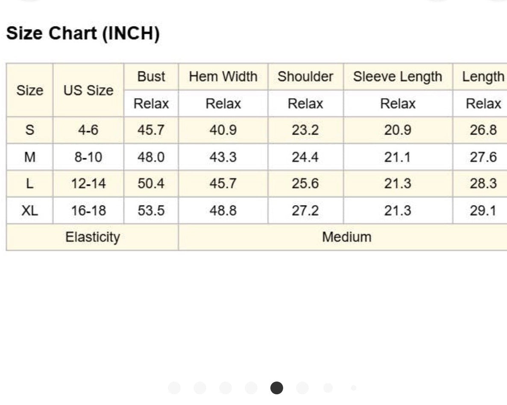Click the Elasticity label cell
Image resolution: width=507 pixels, height=405 pixels.
pyautogui.click(x=93, y=237)
